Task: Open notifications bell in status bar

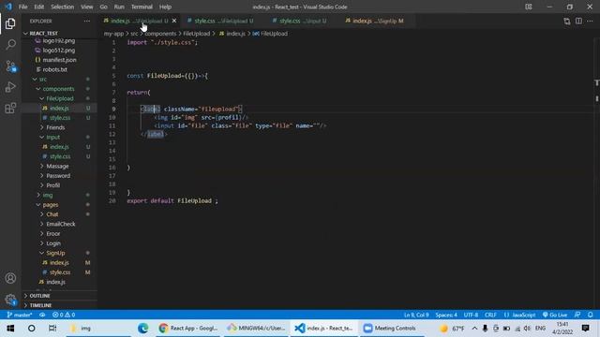Action: pyautogui.click(x=590, y=315)
